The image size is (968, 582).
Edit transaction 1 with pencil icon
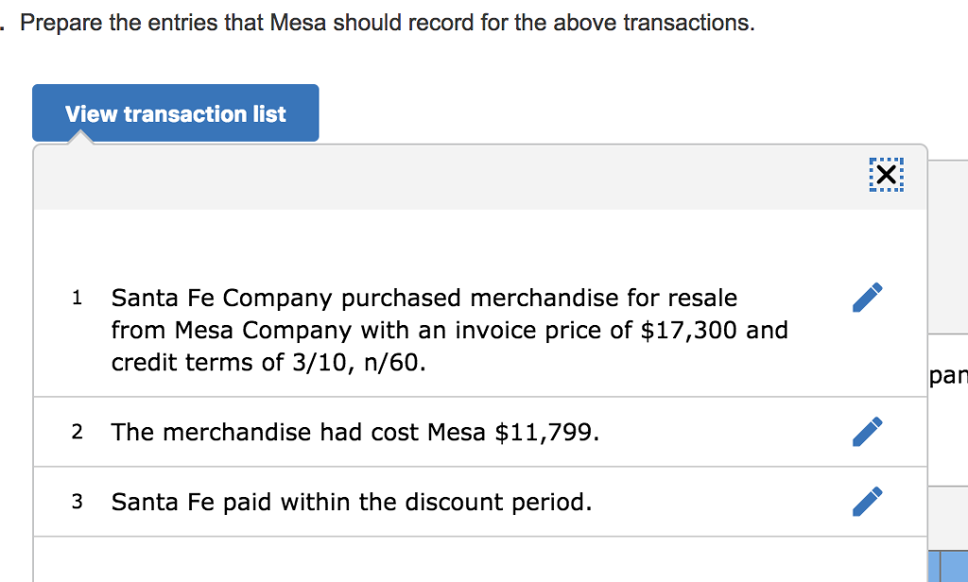tap(867, 297)
